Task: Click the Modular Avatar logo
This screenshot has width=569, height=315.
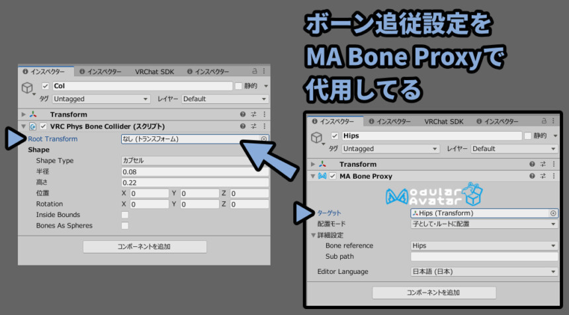Action: [434, 195]
